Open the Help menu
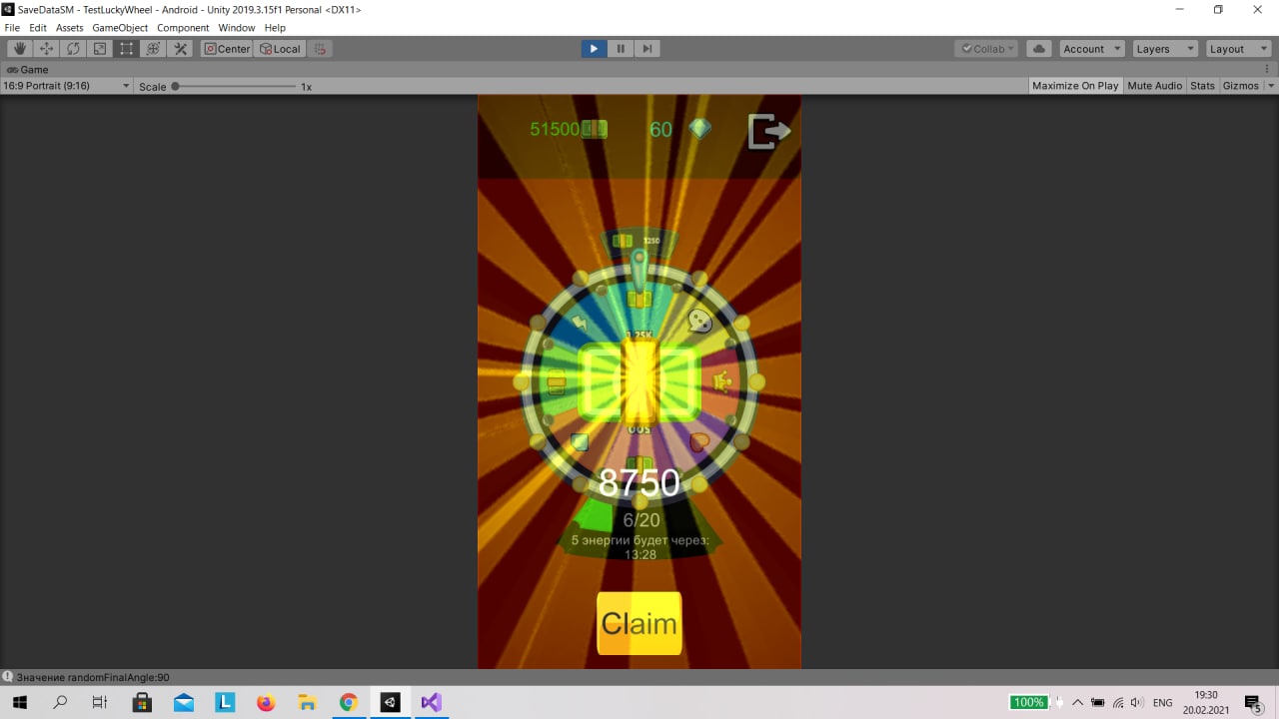1279x719 pixels. tap(275, 28)
